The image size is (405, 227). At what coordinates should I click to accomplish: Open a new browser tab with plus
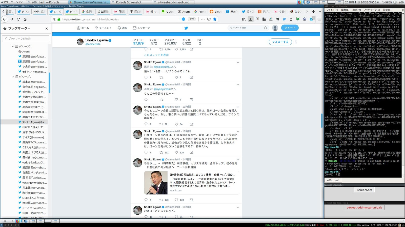pos(313,11)
